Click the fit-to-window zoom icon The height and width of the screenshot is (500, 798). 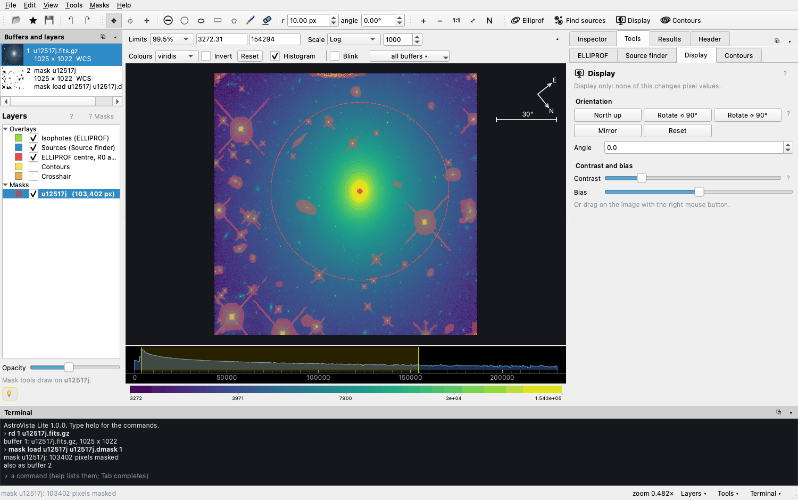click(x=473, y=21)
